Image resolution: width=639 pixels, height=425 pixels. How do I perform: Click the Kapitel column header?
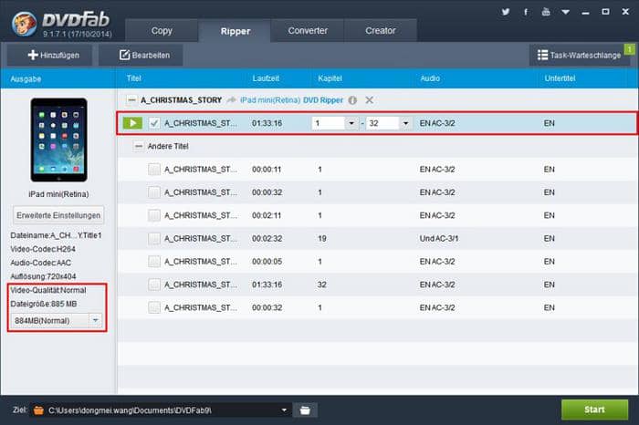[330, 78]
